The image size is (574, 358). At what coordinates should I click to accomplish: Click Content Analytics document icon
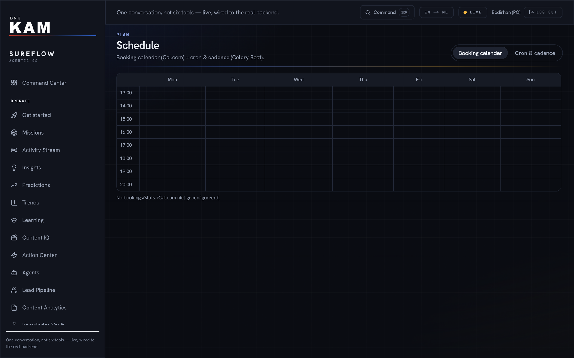(x=14, y=308)
